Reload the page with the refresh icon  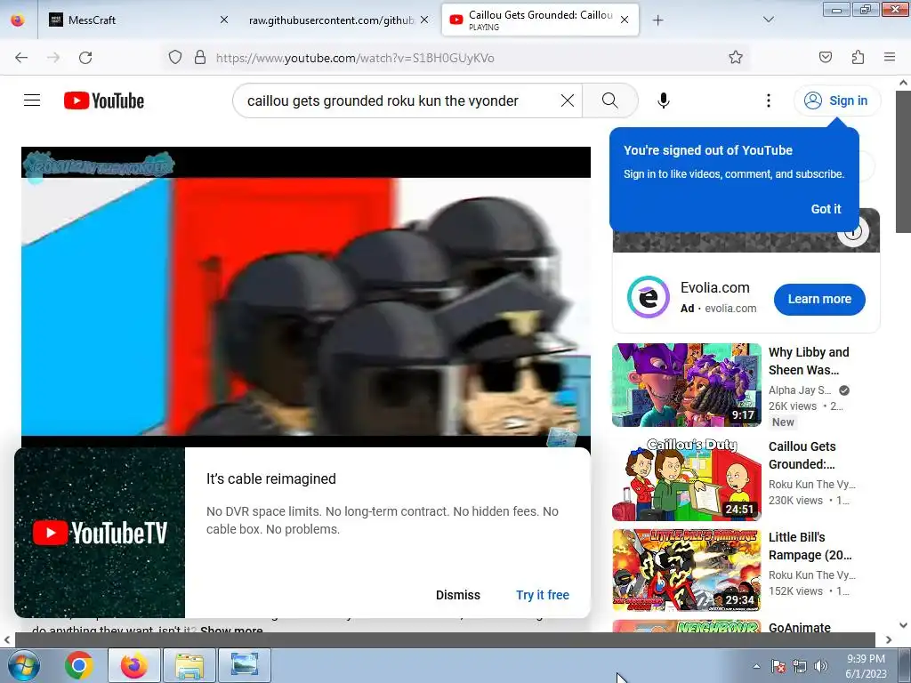[x=85, y=58]
